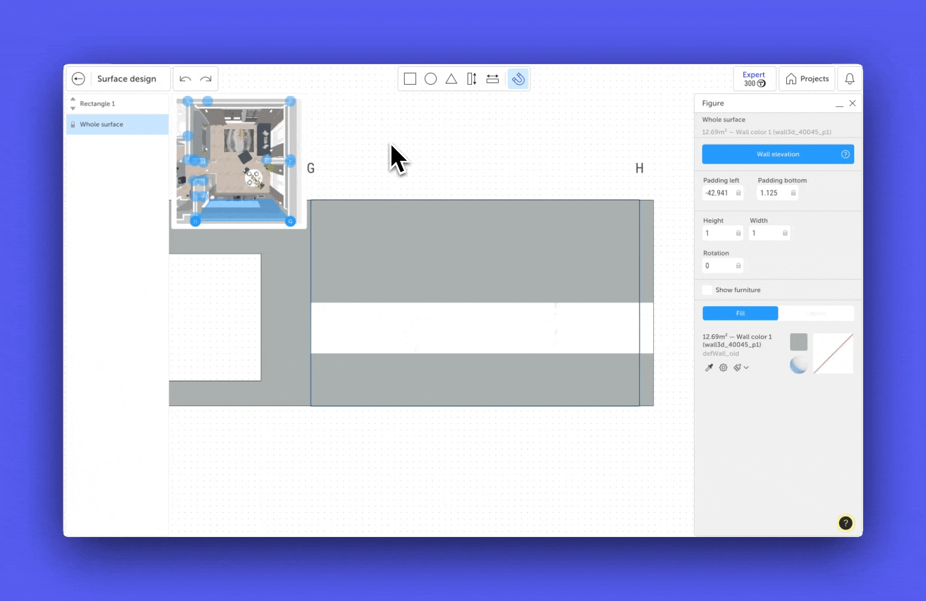Click the room plan minimap thumbnail
This screenshot has height=601, width=926.
[x=238, y=161]
